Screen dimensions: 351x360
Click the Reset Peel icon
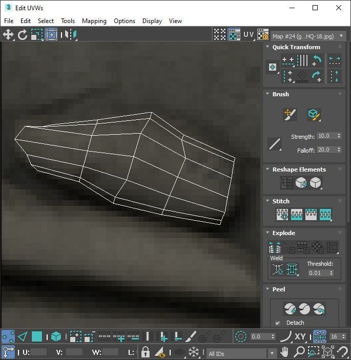(x=319, y=309)
